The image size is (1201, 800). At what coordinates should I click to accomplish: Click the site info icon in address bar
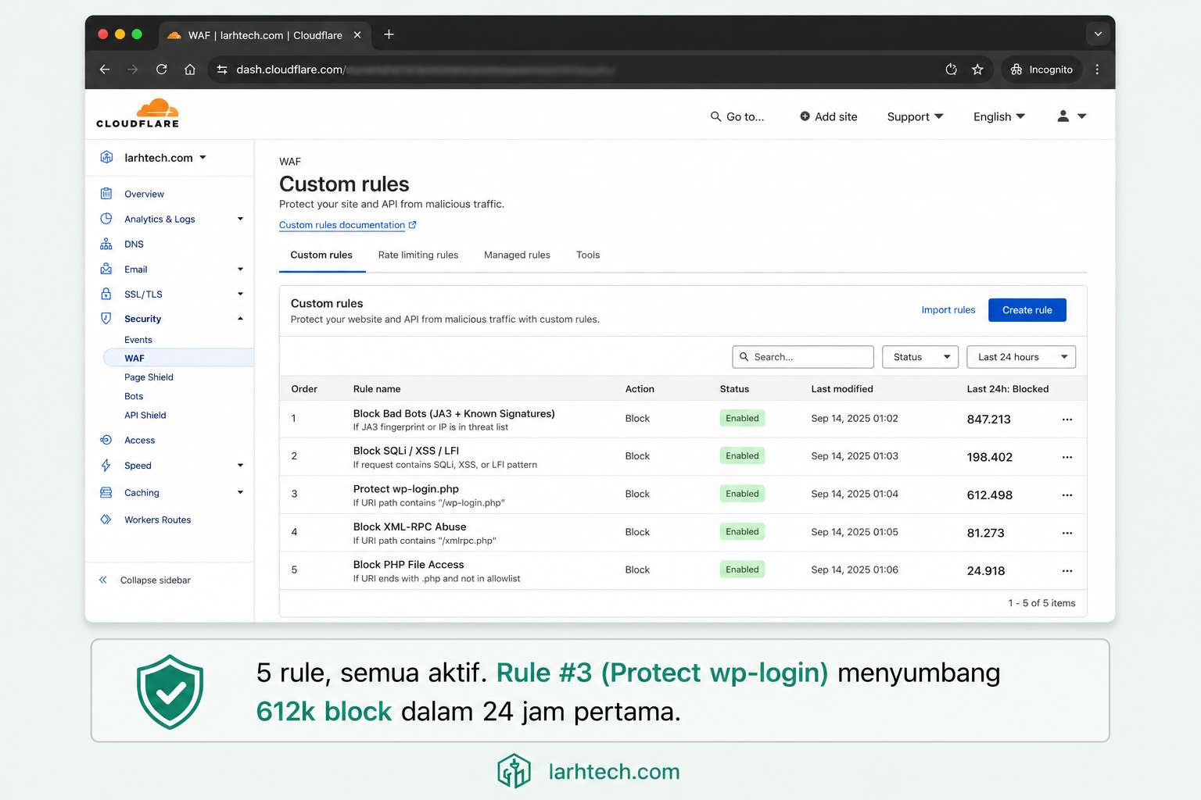pos(222,70)
